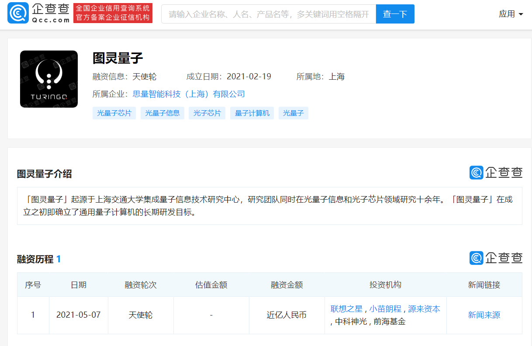
Task: Click the 估值金额 column header
Action: 211,285
